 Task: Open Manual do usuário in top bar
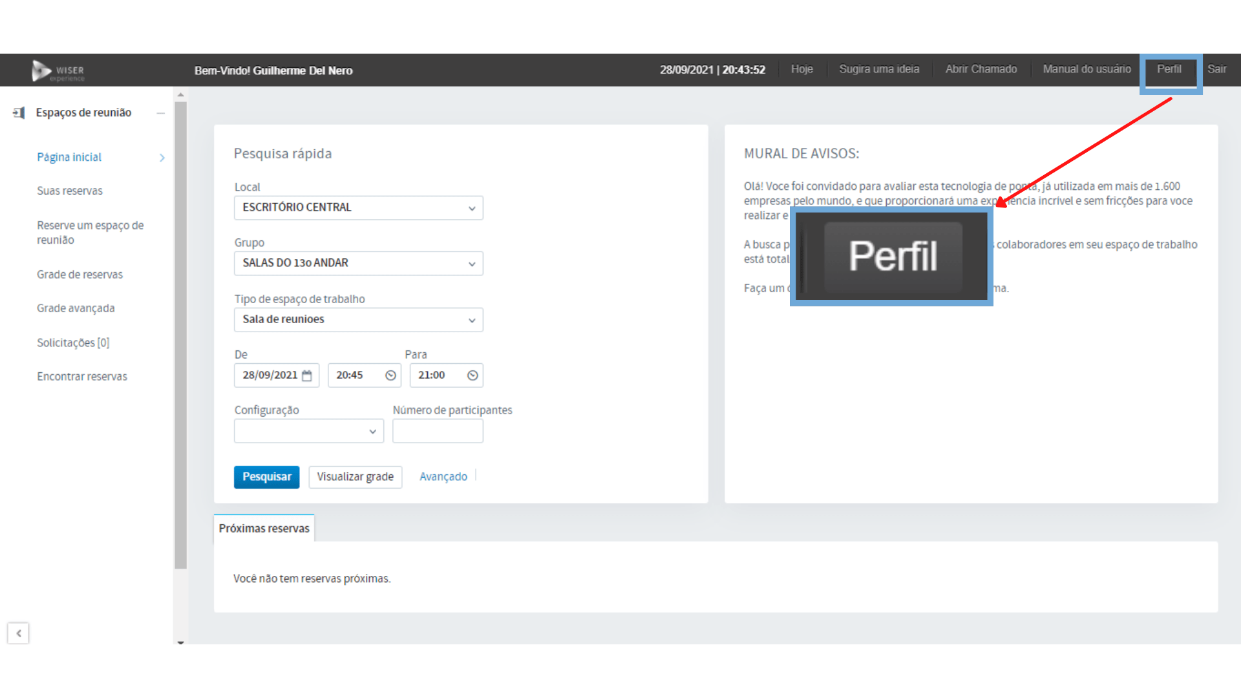[x=1087, y=69]
